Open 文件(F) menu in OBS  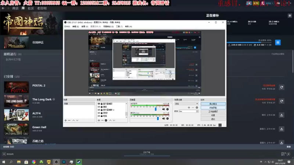coord(67,26)
